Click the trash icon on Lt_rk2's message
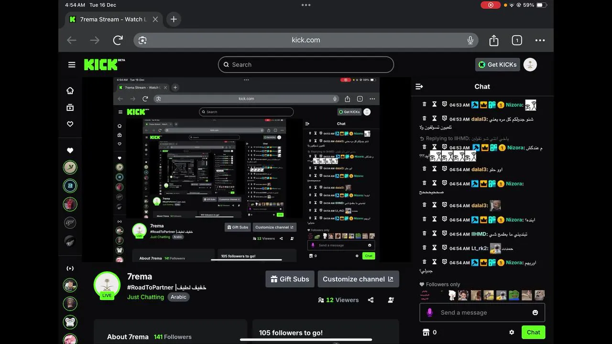The width and height of the screenshot is (612, 344). [424, 248]
